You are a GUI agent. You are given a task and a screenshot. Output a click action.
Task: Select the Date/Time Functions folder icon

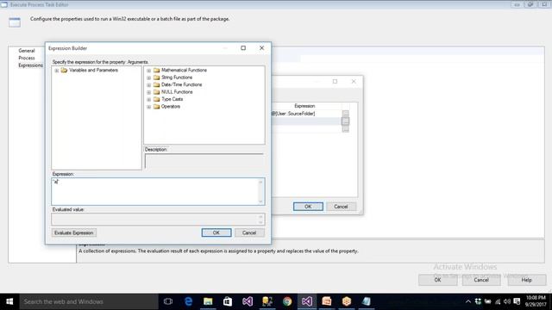[157, 84]
